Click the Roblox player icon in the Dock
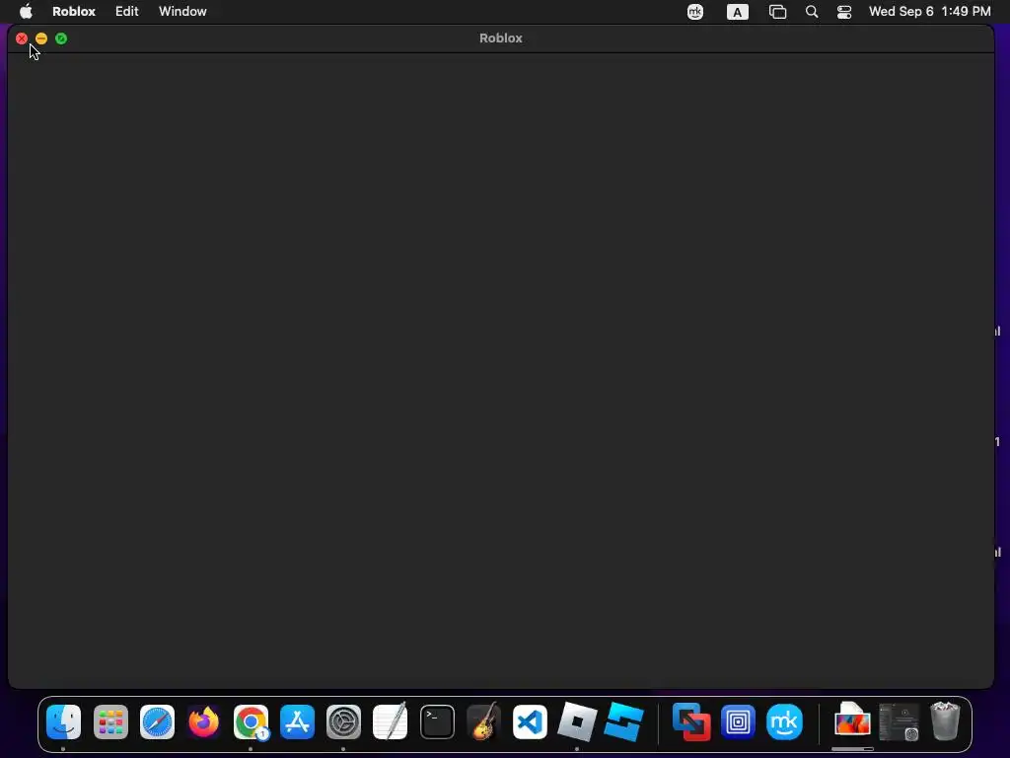This screenshot has width=1010, height=758. pyautogui.click(x=576, y=721)
